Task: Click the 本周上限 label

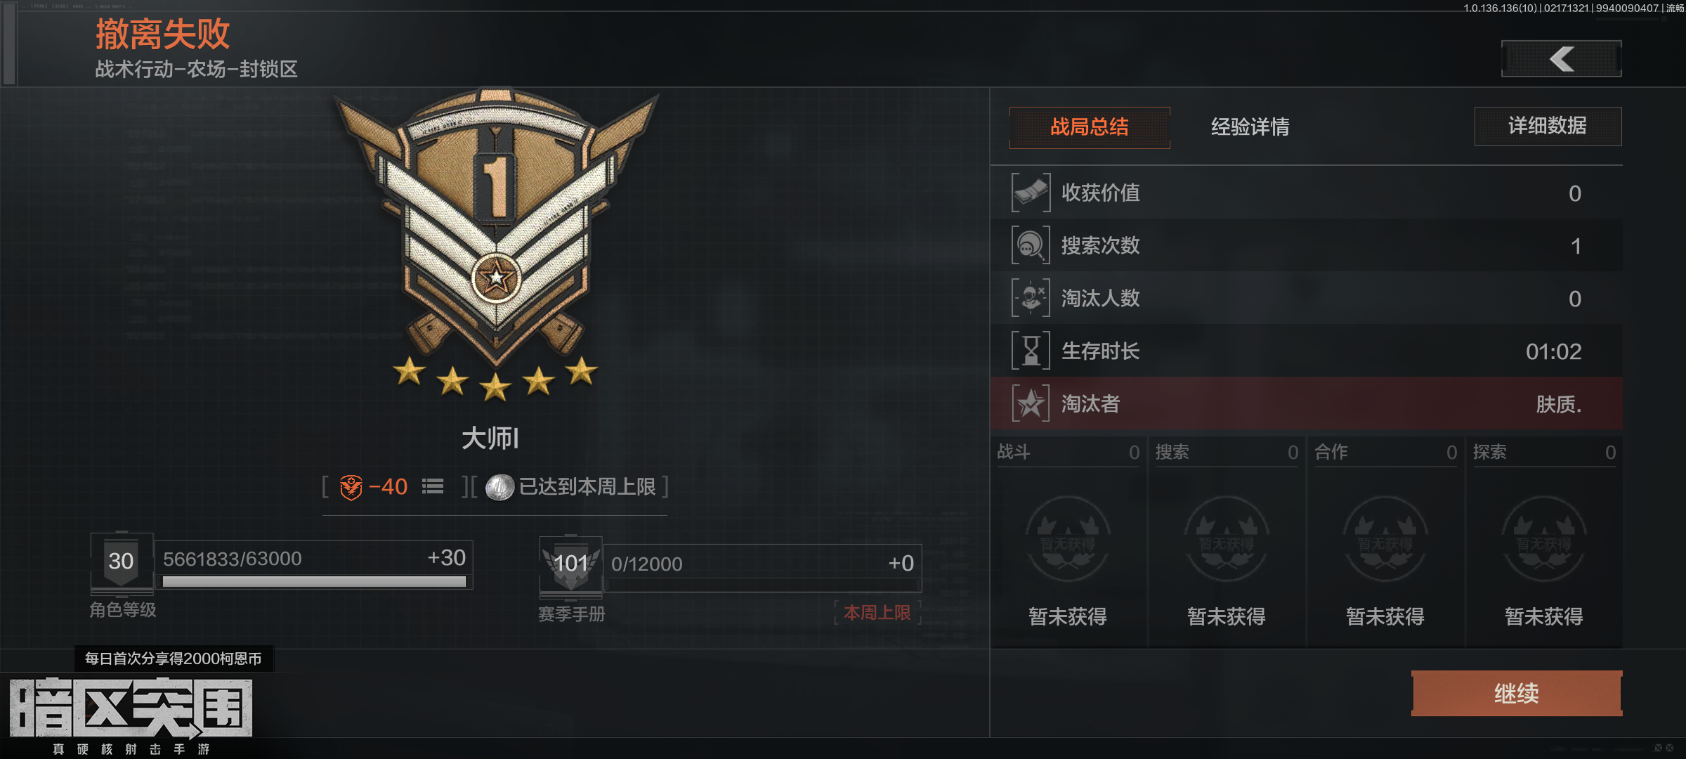Action: (877, 613)
